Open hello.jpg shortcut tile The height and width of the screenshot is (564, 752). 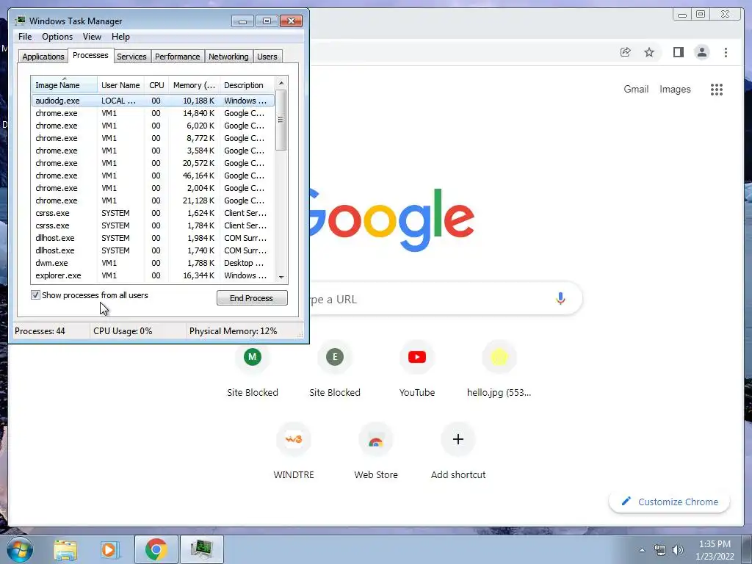point(499,357)
